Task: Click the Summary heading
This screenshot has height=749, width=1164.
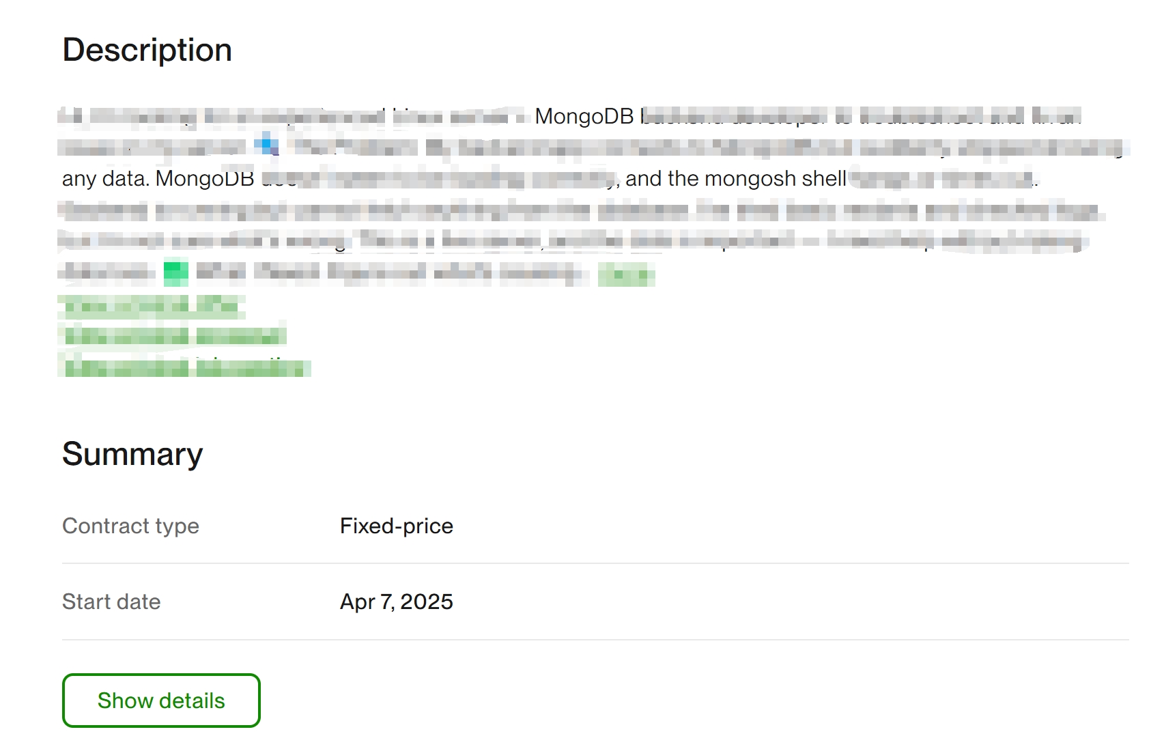Action: (x=132, y=454)
